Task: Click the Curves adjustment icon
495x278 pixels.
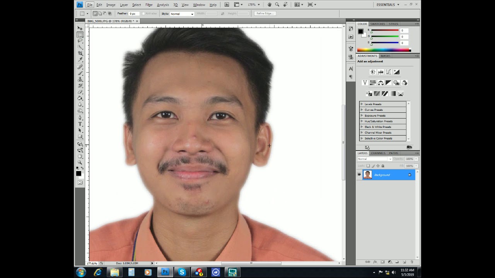Action: [x=389, y=72]
